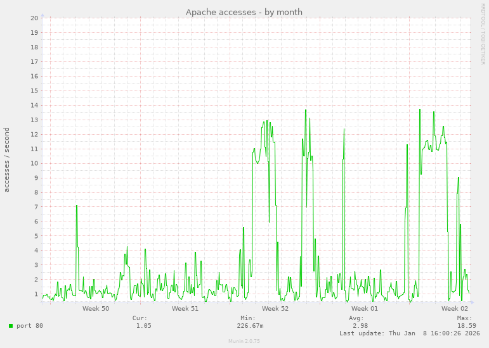Click the 'Munin 2.0.75' version footer
This screenshot has height=348, width=489.
(244, 341)
